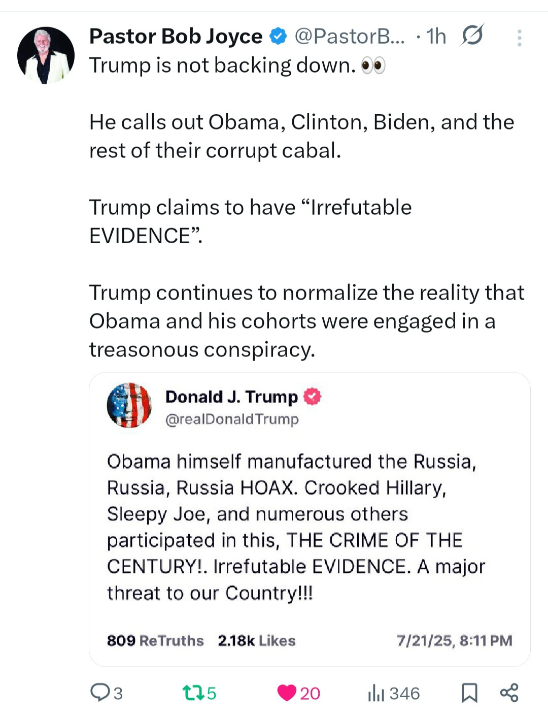548x715 pixels.
Task: Bookmark this post
Action: click(469, 693)
